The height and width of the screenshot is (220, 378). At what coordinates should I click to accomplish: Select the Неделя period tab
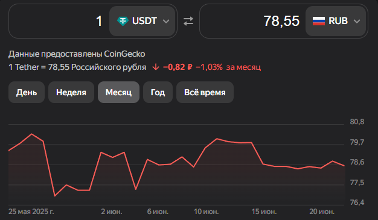pos(71,92)
